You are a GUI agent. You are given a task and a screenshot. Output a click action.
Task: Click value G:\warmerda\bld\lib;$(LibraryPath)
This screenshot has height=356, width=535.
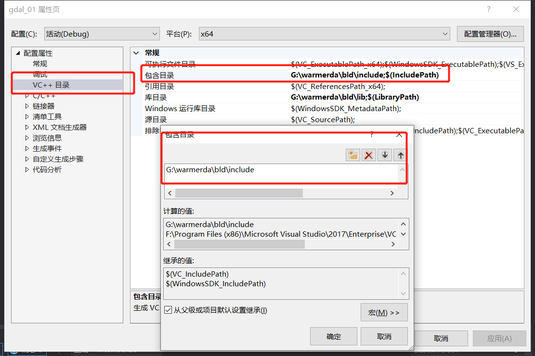355,97
